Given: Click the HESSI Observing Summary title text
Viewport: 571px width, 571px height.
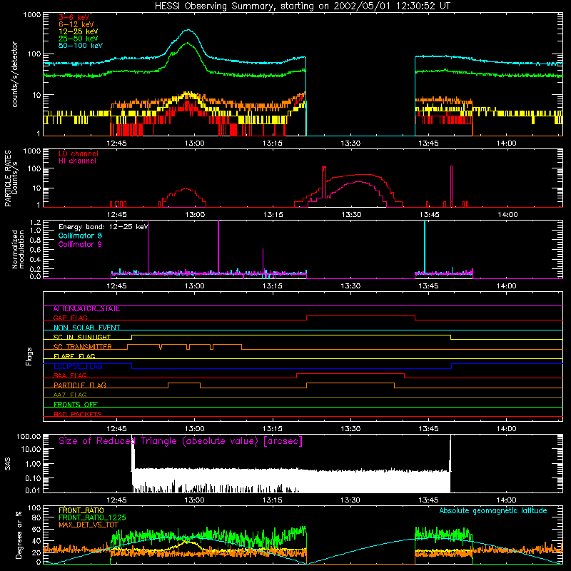Looking at the screenshot, I should click(302, 6).
